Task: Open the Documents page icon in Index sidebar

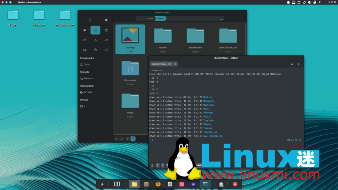Action: pos(84,40)
